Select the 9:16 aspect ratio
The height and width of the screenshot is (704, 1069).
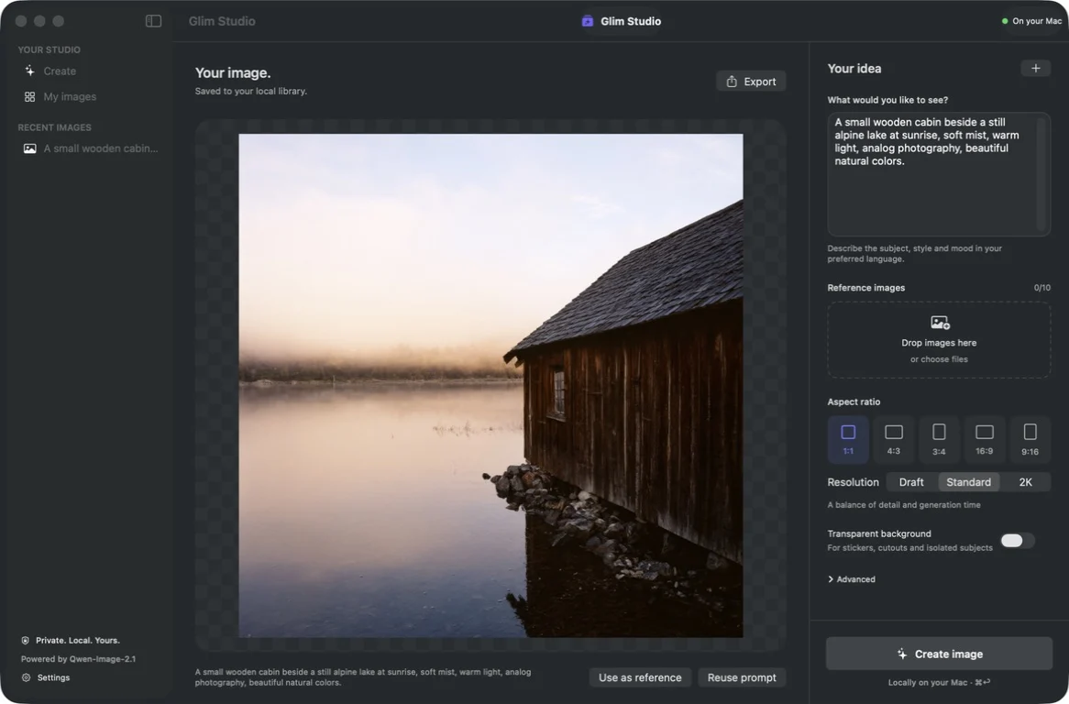[1030, 440]
